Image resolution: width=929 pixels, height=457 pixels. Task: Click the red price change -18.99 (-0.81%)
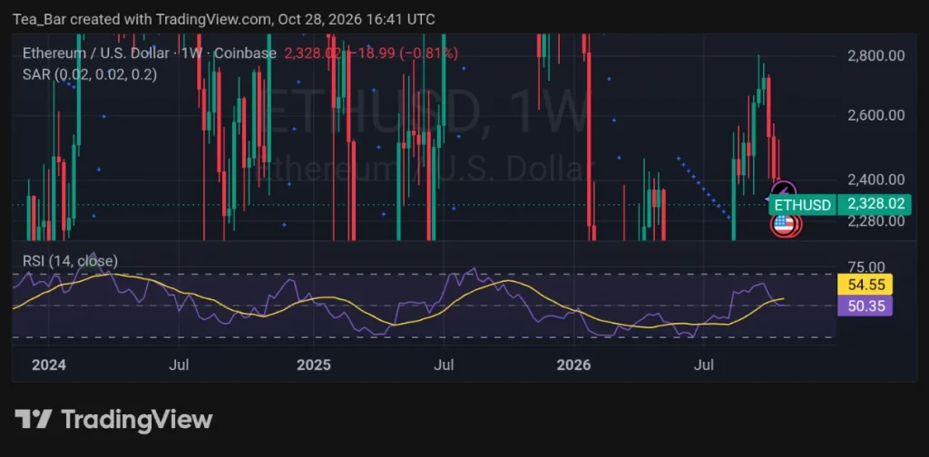tap(402, 53)
